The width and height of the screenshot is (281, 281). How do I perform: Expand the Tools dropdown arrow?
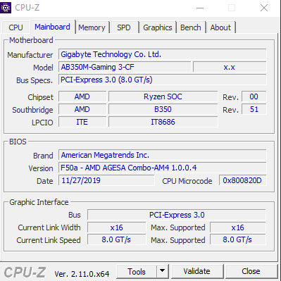point(162,272)
